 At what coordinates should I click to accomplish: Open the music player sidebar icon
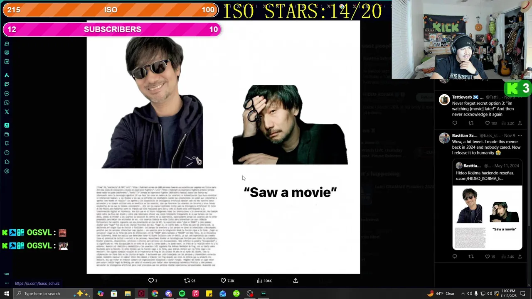7,125
